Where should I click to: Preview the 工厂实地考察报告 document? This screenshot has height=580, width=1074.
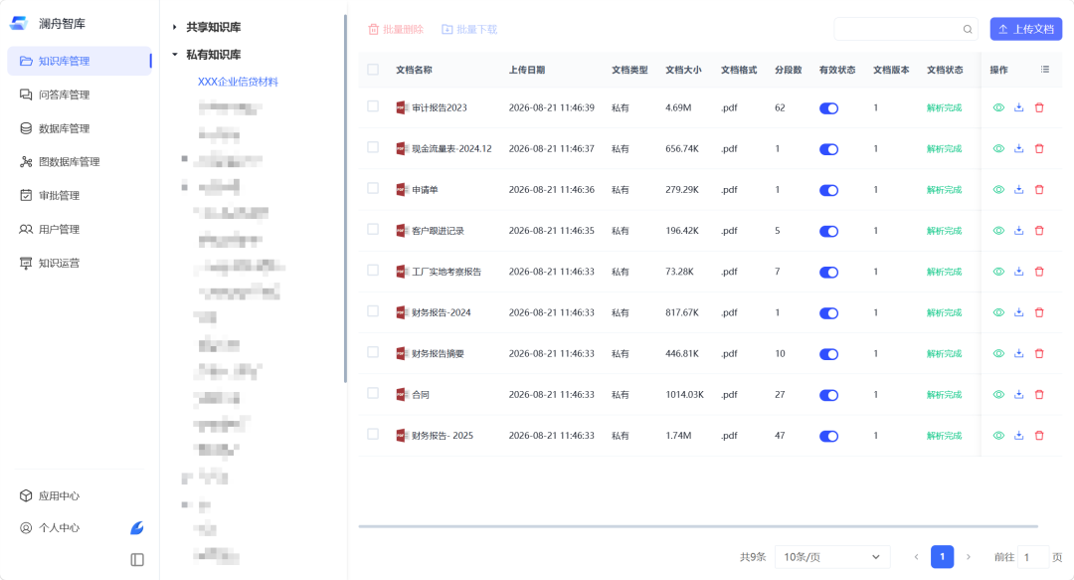(998, 272)
